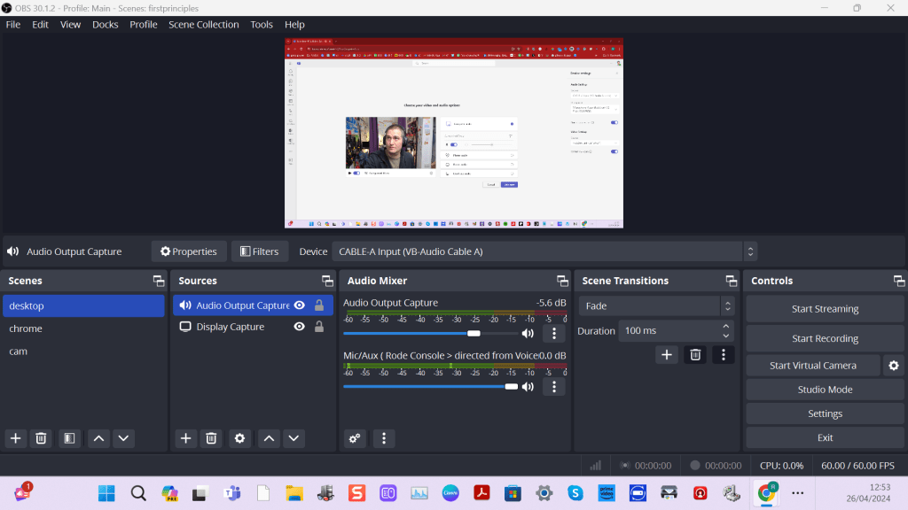908x510 pixels.
Task: Mute Mic/Aux in mixer
Action: (x=528, y=386)
